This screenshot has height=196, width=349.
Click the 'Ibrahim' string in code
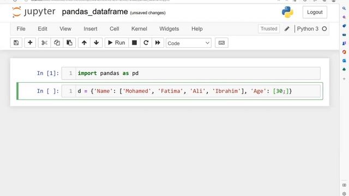(226, 91)
